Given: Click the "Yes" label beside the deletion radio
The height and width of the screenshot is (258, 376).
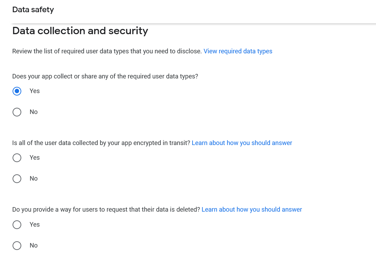Looking at the screenshot, I should (35, 224).
